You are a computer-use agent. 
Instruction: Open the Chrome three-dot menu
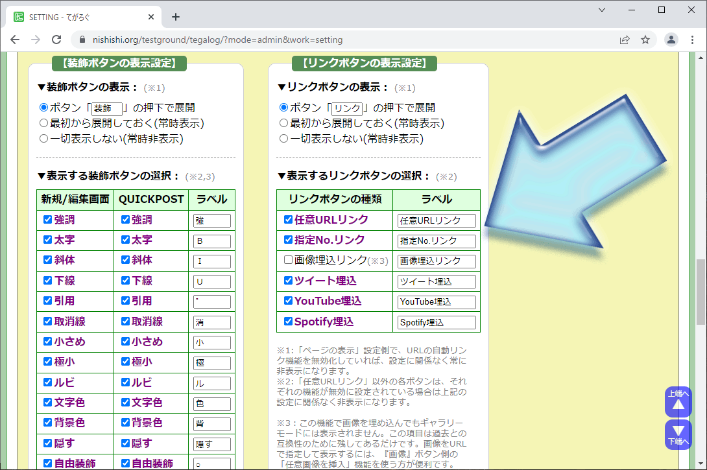pyautogui.click(x=692, y=40)
